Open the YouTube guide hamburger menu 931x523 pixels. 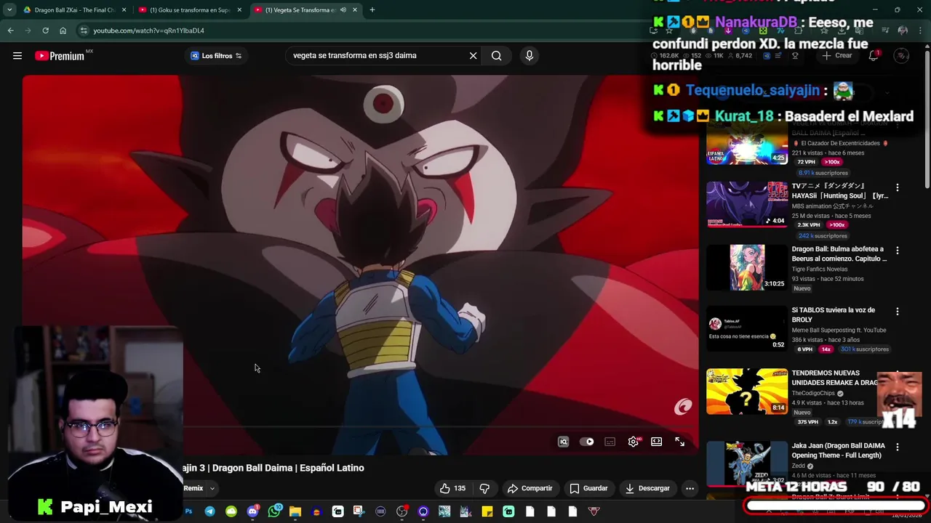pos(17,56)
